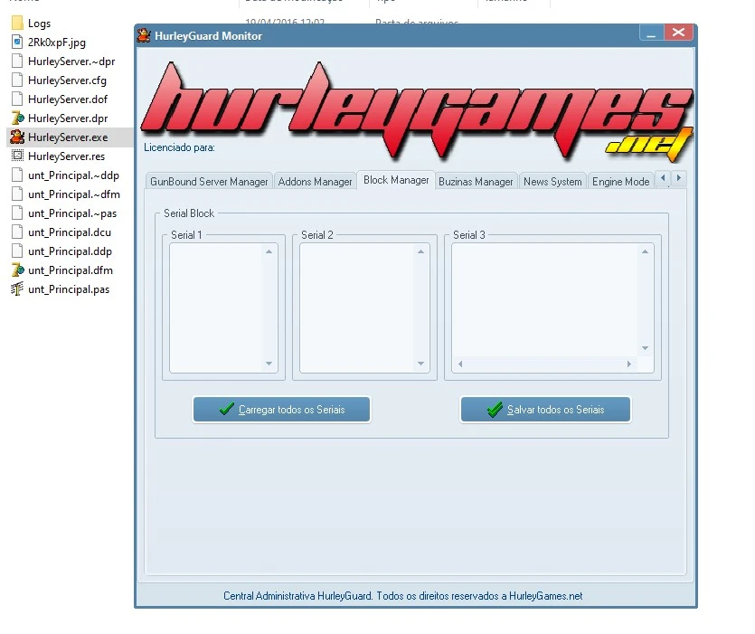
Task: Click the HurleyServer.dpr Delphi project icon
Action: coord(17,118)
